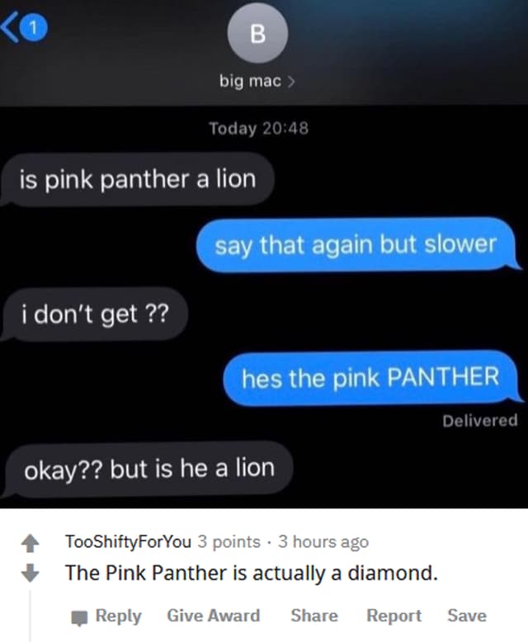Image resolution: width=528 pixels, height=642 pixels.
Task: Select the 'say that again but slower' bubble
Action: pyautogui.click(x=357, y=245)
